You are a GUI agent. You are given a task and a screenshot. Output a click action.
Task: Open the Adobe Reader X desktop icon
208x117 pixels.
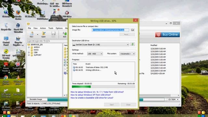6,67
